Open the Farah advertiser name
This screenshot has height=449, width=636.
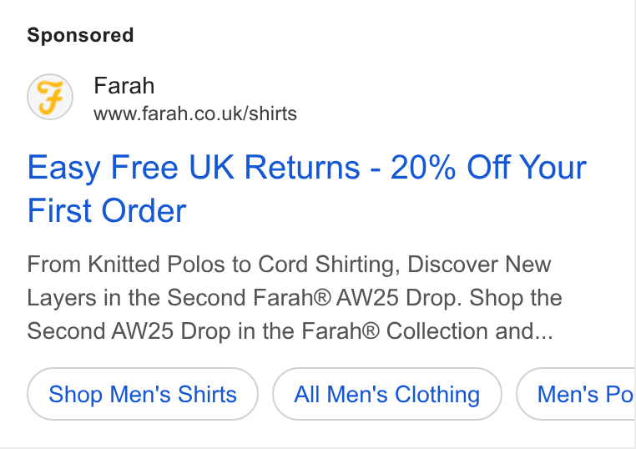pyautogui.click(x=124, y=86)
